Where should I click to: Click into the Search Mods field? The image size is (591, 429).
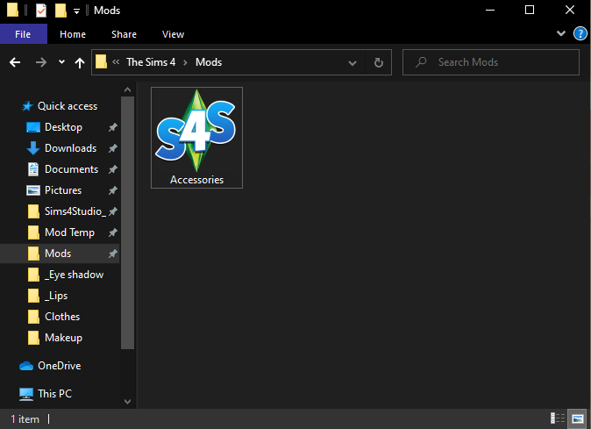coord(491,62)
